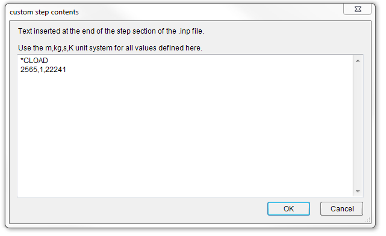Place cursor in the *CLOAD line
The width and height of the screenshot is (386, 236).
[x=34, y=61]
